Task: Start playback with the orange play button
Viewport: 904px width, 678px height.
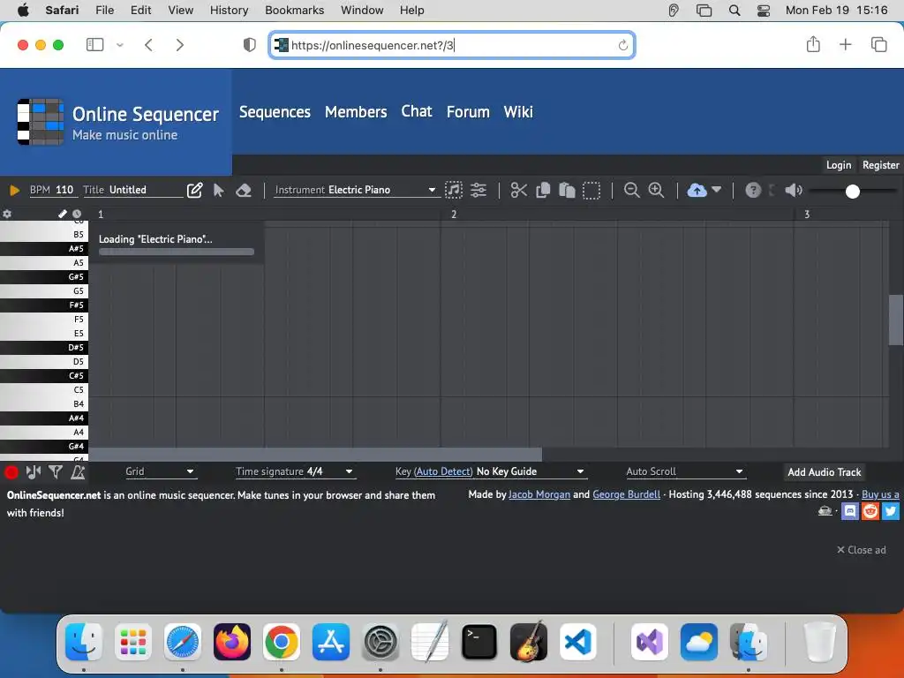Action: click(14, 191)
